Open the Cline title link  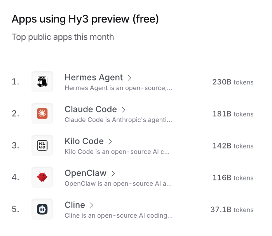(75, 205)
